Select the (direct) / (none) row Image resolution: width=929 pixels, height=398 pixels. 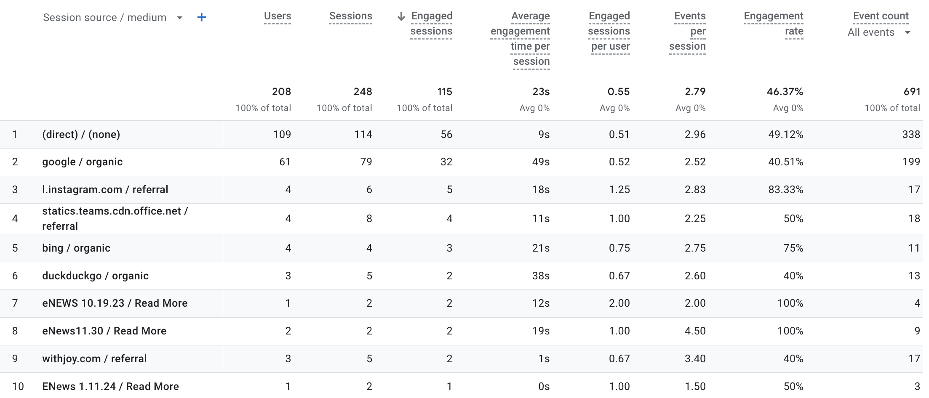click(81, 135)
